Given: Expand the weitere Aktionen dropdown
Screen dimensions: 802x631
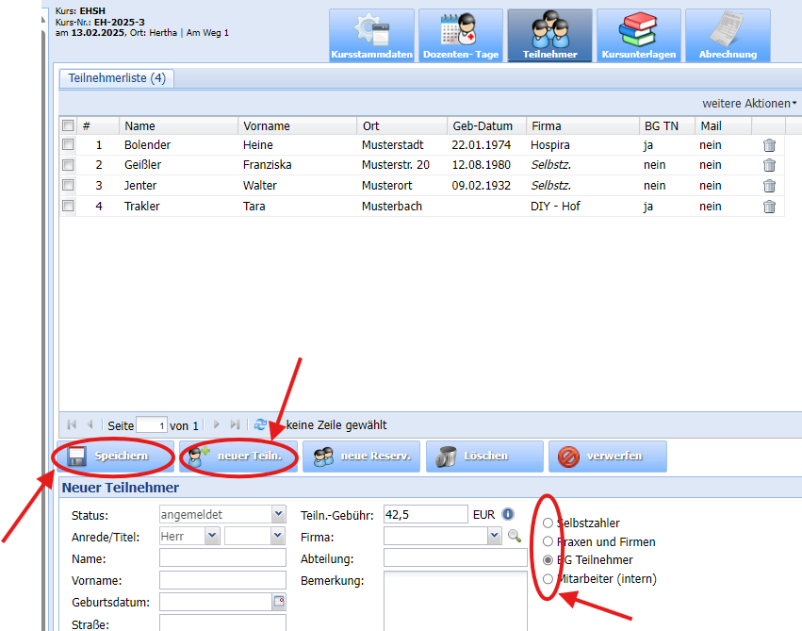Looking at the screenshot, I should [x=748, y=103].
